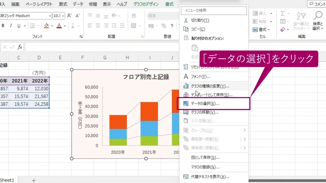Apply percent style formatting
326x183 pixels.
point(164,26)
